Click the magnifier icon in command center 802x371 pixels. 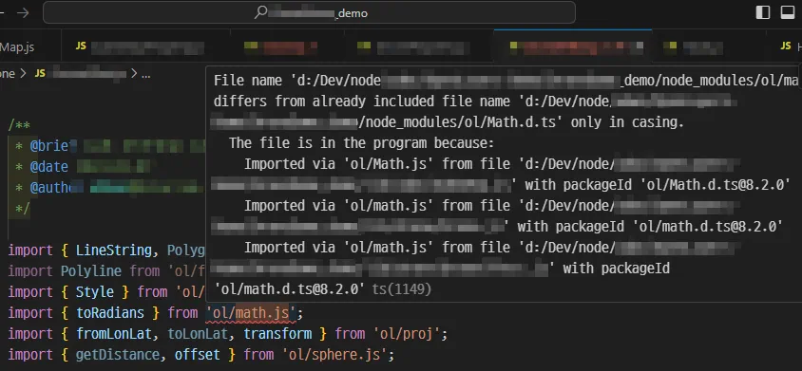click(x=260, y=12)
